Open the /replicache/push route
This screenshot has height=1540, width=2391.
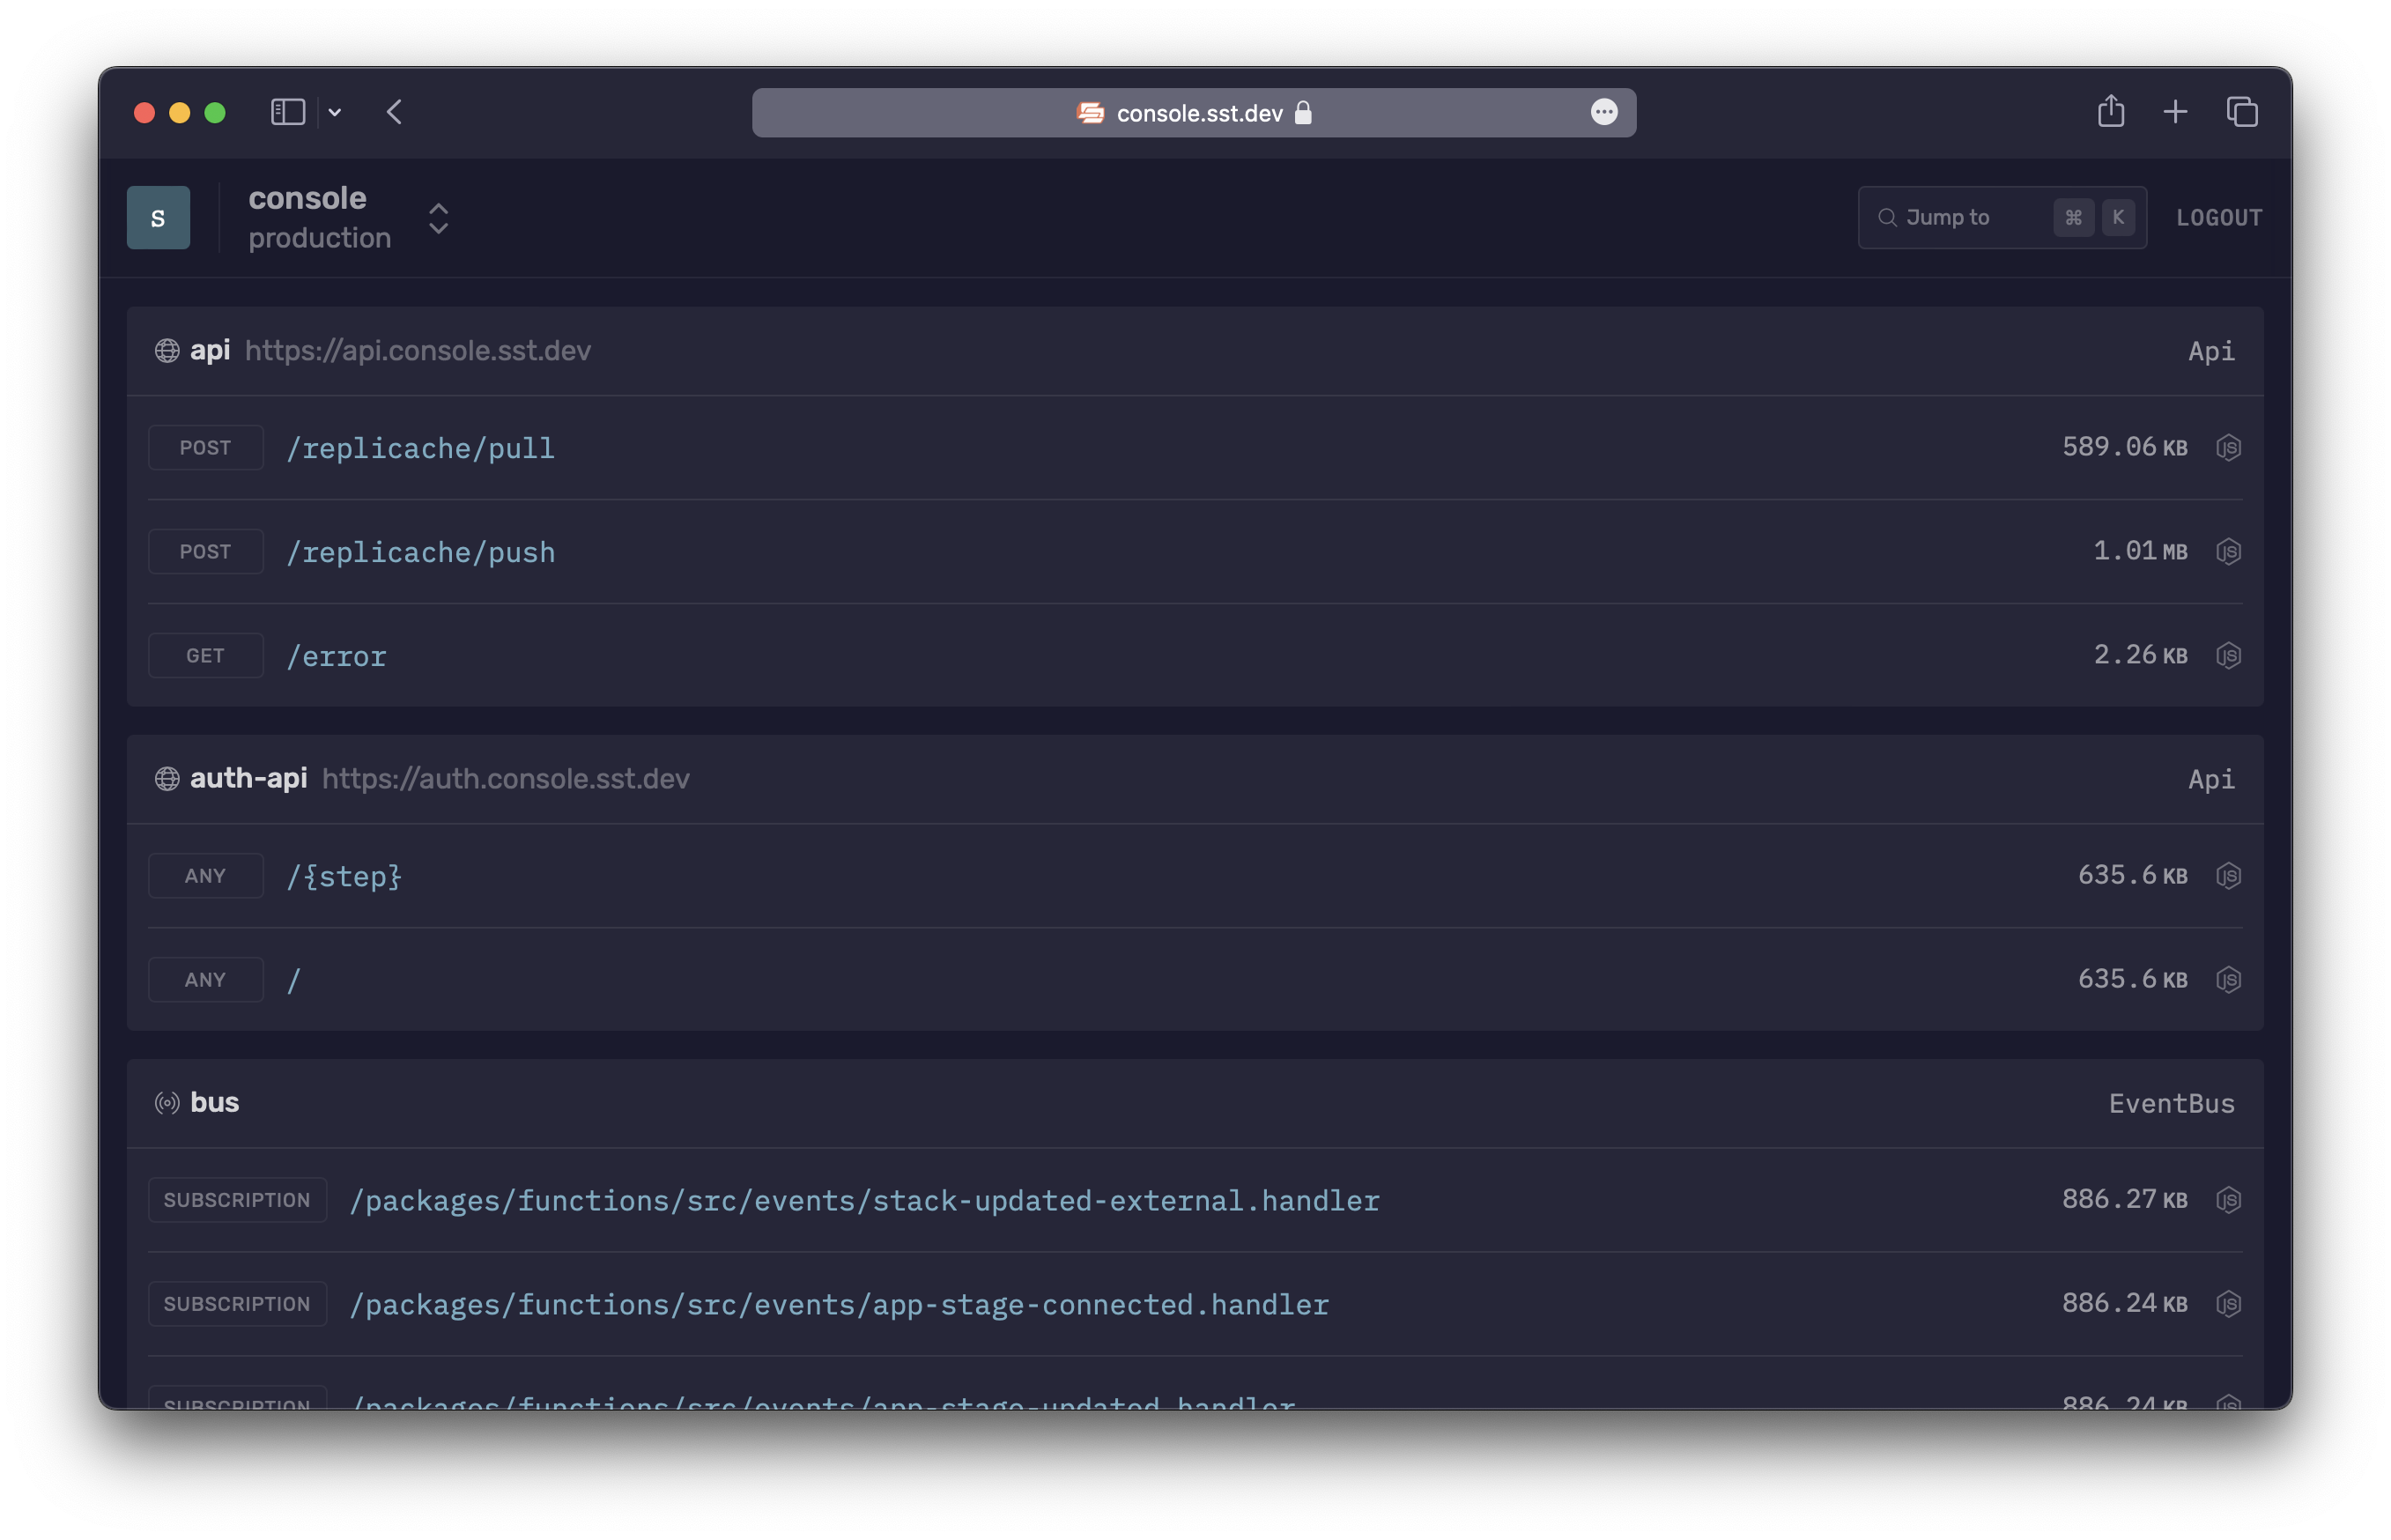tap(422, 551)
